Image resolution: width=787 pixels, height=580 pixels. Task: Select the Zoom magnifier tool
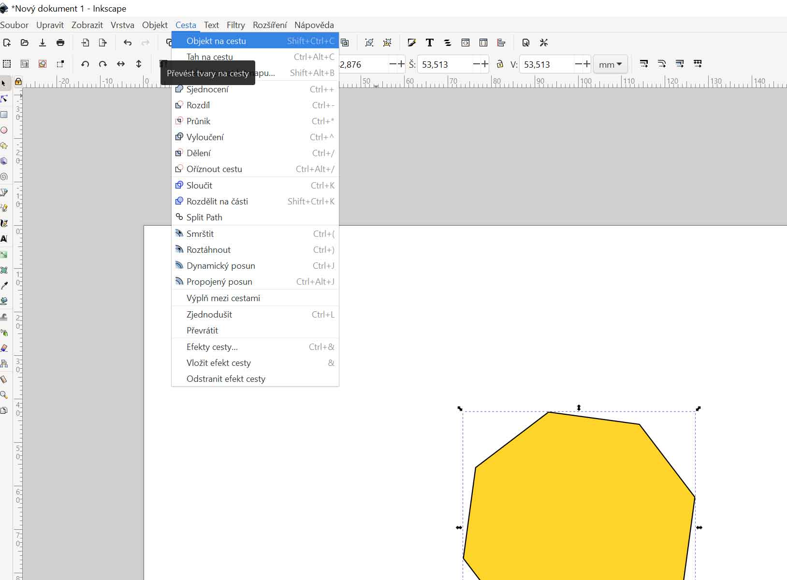4,395
